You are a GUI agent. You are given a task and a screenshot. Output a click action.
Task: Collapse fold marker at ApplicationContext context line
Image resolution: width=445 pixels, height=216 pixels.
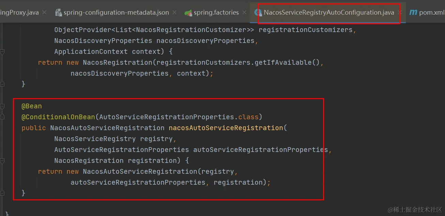[2, 52]
